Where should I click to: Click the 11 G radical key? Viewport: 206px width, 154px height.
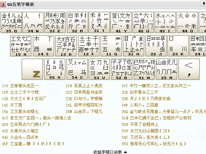point(111,46)
